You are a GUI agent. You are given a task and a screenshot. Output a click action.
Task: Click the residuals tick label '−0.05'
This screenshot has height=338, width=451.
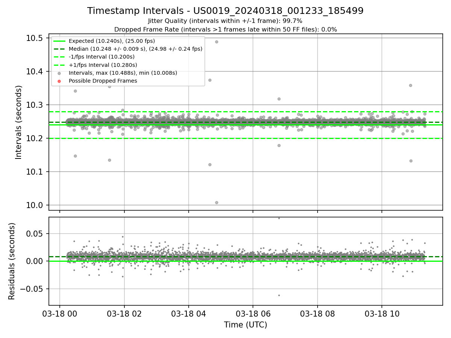tap(31, 289)
